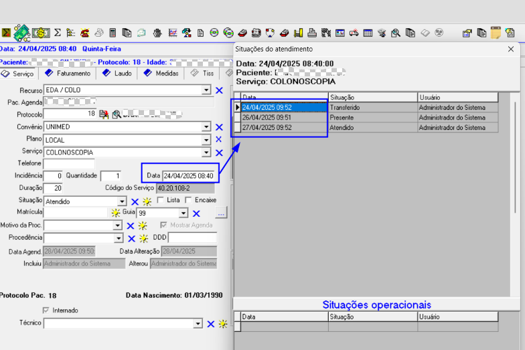Image resolution: width=525 pixels, height=350 pixels.
Task: Click the plain black Sigma toolbar icon
Action: pyautogui.click(x=58, y=33)
